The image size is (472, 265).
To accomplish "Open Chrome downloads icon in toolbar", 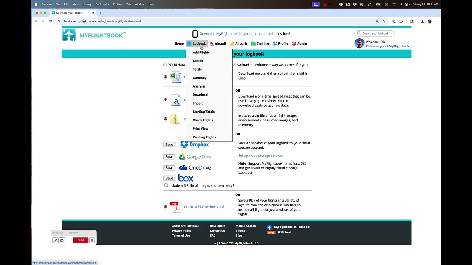I will [x=423, y=21].
